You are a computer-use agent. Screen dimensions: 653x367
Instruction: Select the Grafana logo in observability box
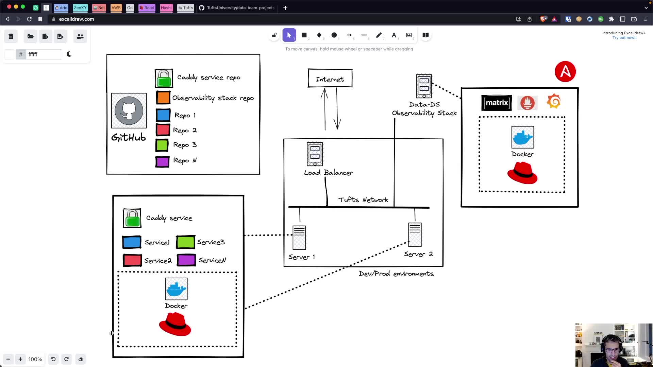[554, 101]
